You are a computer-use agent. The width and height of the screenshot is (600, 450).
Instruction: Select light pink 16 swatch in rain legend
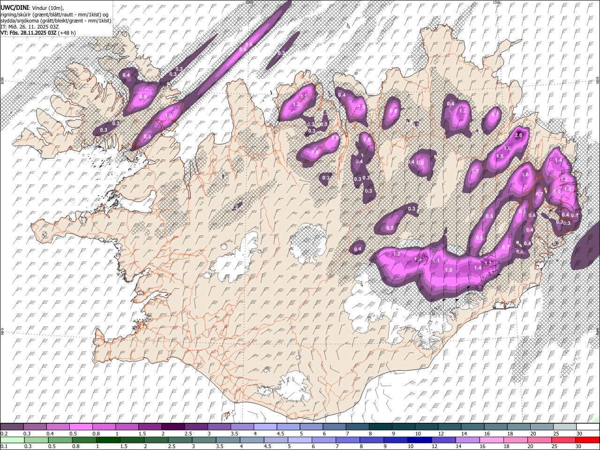pos(492,440)
